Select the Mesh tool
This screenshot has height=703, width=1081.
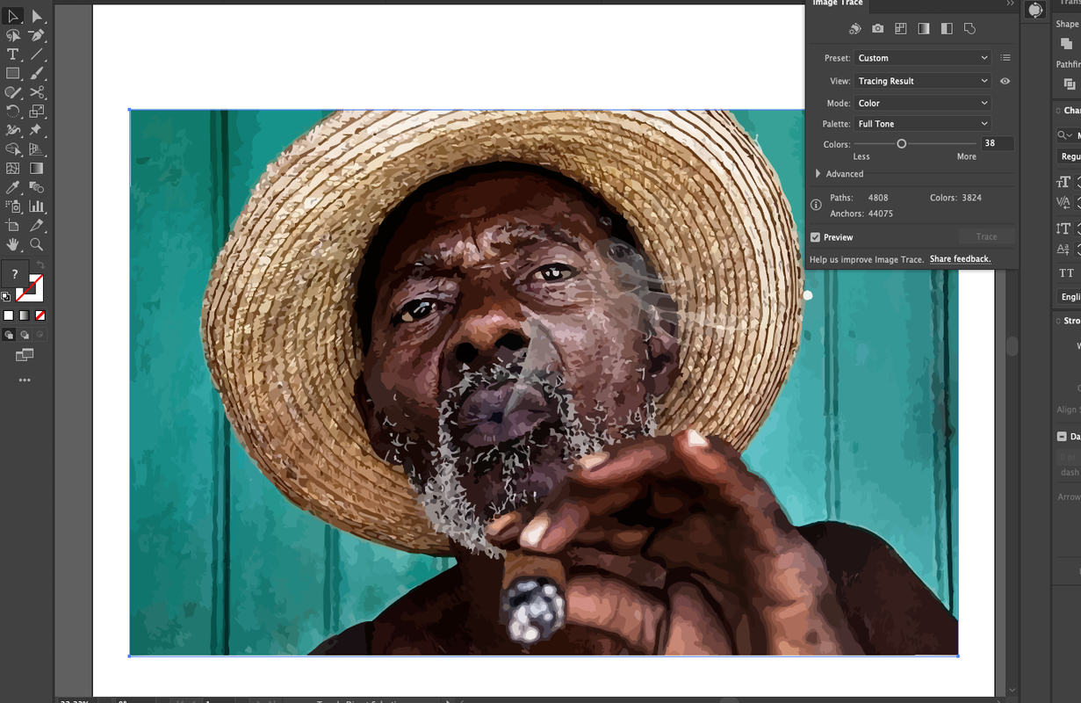[x=13, y=168]
